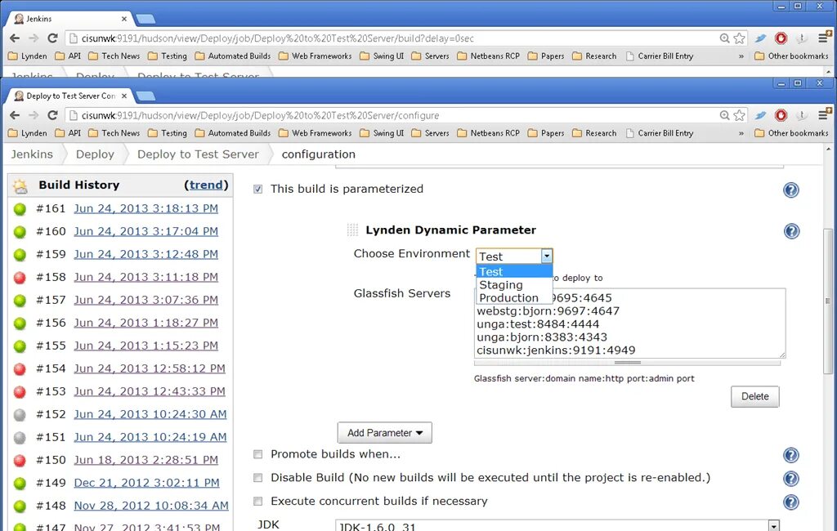Open Automated Builds bookmark folder in the front window
Image resolution: width=837 pixels, height=531 pixels.
(233, 133)
